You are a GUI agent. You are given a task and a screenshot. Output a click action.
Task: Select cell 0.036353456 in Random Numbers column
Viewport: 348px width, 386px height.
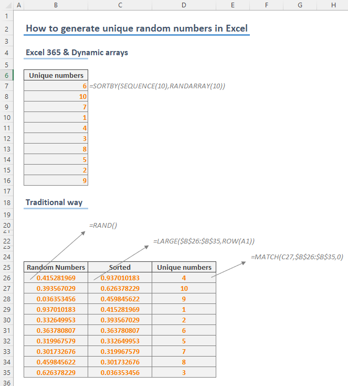[x=56, y=299]
